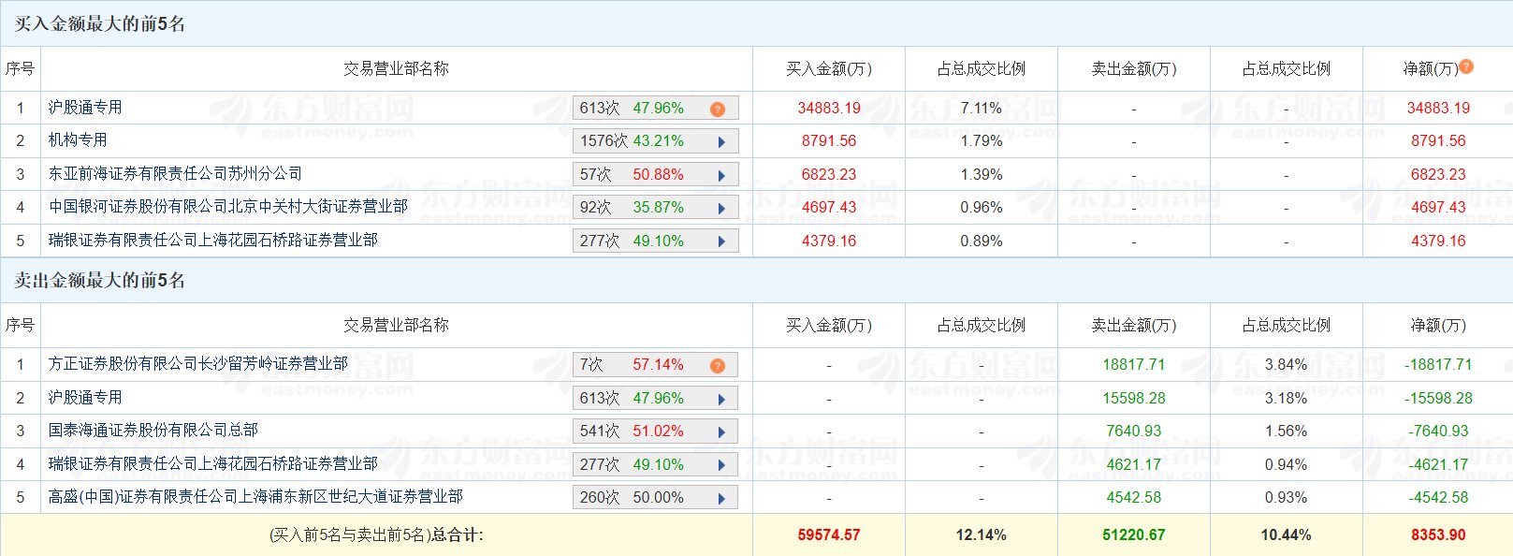Expand arrow for 中国银河证券北京中关村大街 row

[721, 208]
